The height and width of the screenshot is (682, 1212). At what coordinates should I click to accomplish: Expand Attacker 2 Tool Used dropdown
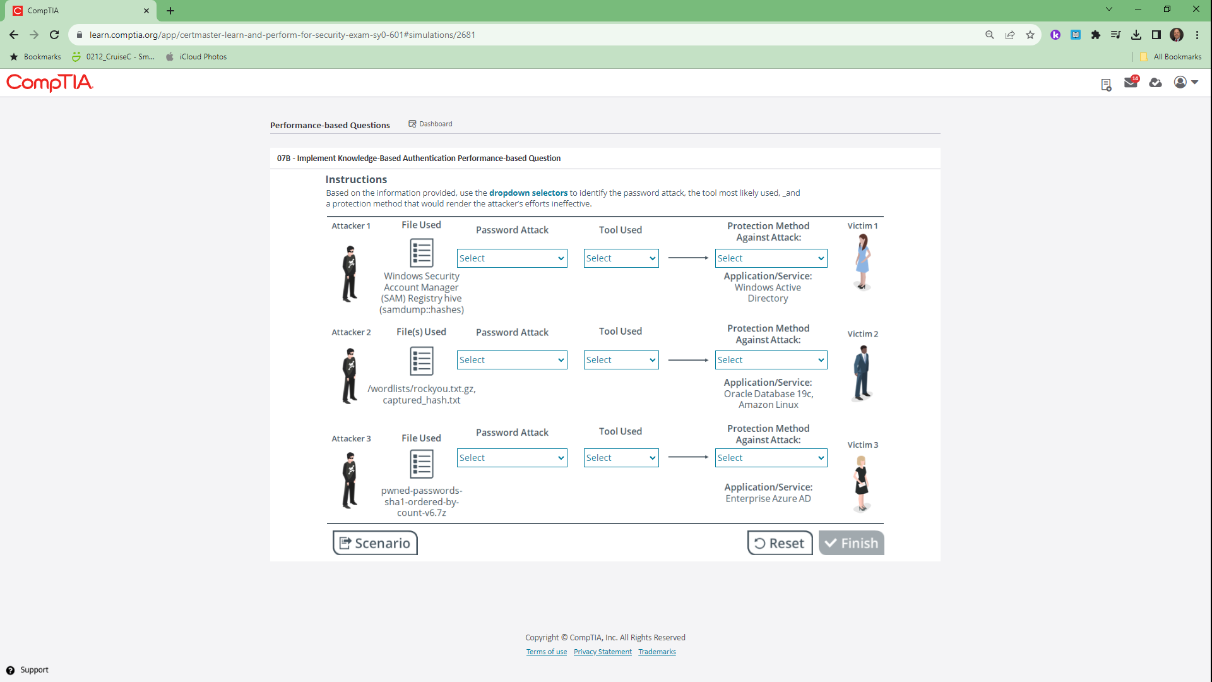pos(621,360)
